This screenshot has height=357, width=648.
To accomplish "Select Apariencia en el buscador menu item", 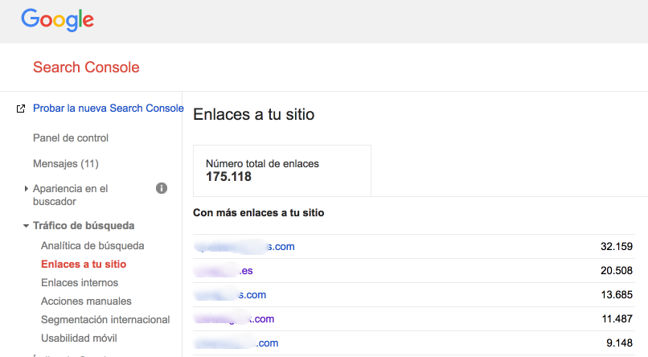I will click(x=70, y=195).
